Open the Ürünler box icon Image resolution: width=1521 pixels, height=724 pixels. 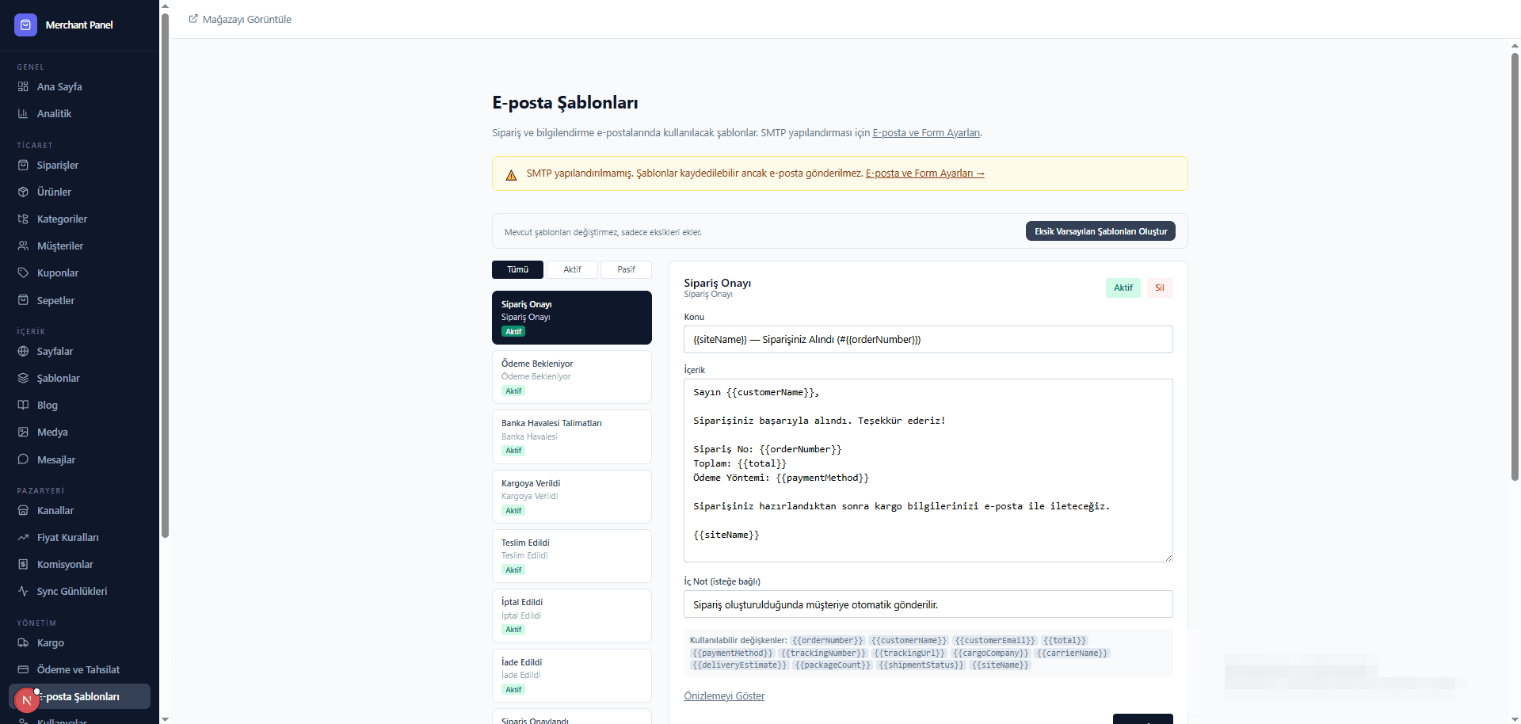click(23, 192)
